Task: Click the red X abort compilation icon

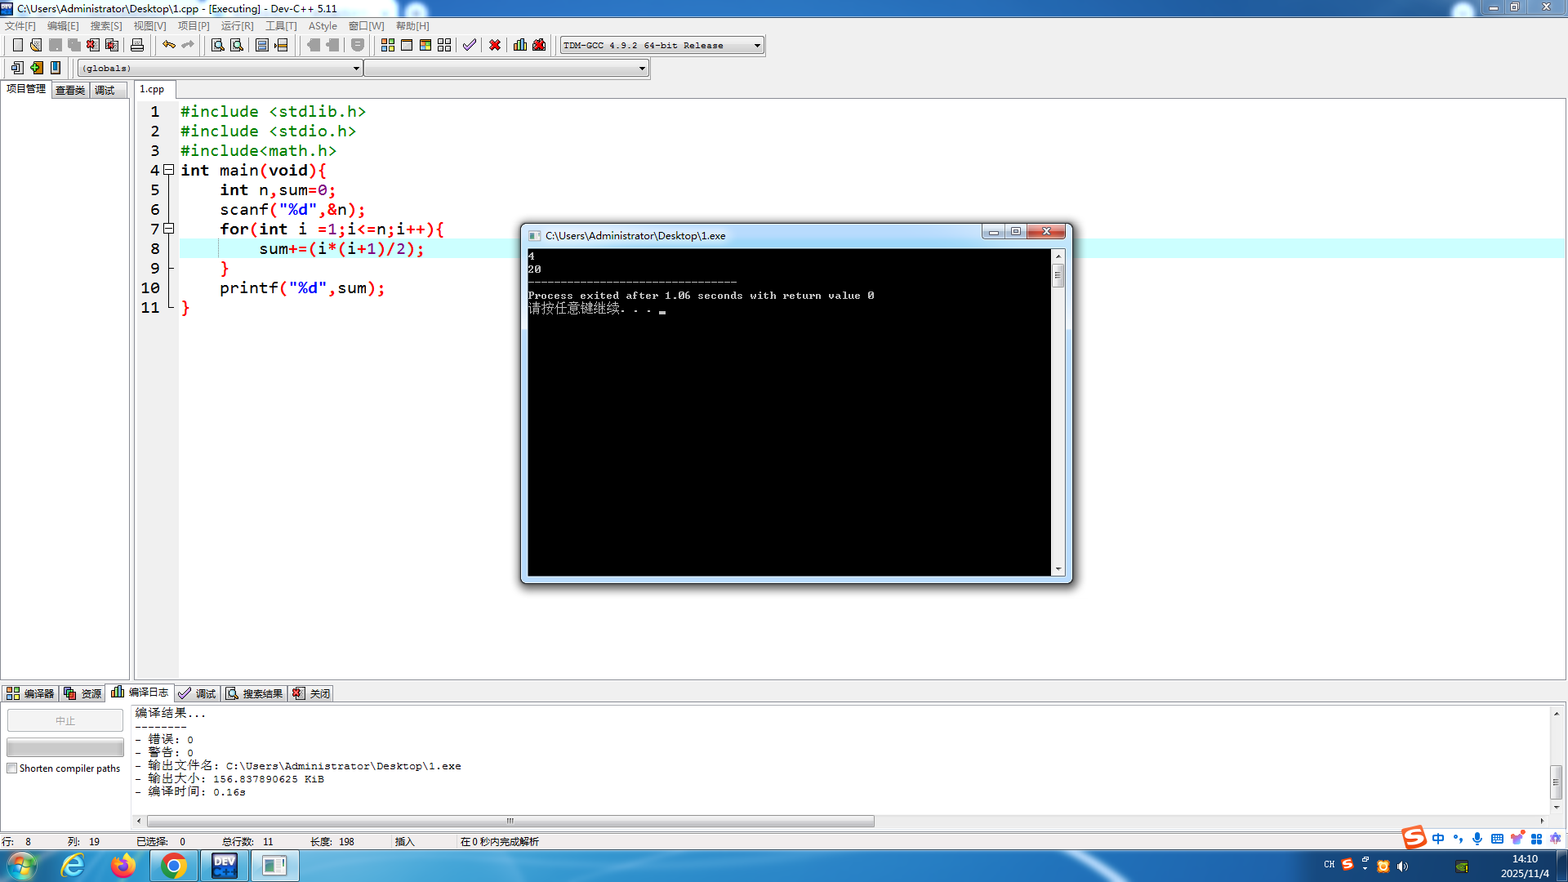Action: [495, 46]
